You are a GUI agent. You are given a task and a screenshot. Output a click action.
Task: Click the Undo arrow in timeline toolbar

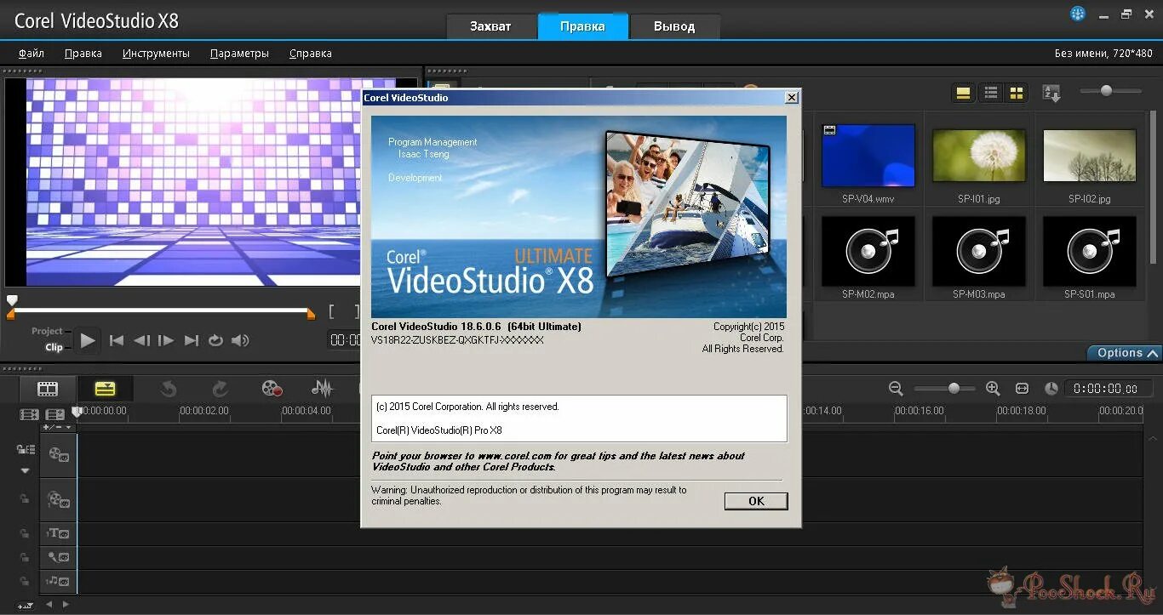click(169, 389)
